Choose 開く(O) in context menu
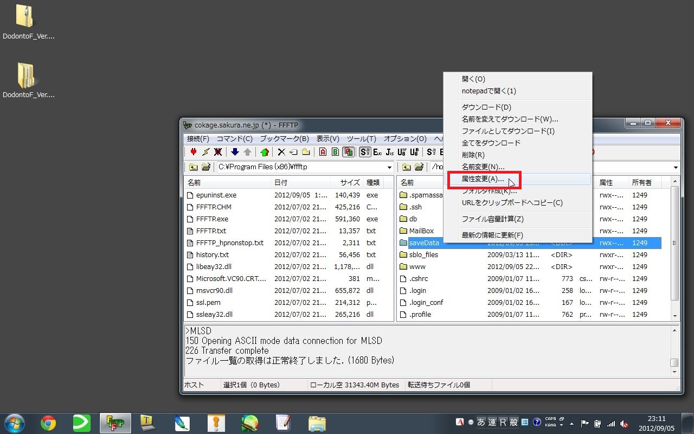The height and width of the screenshot is (434, 694). [x=518, y=79]
